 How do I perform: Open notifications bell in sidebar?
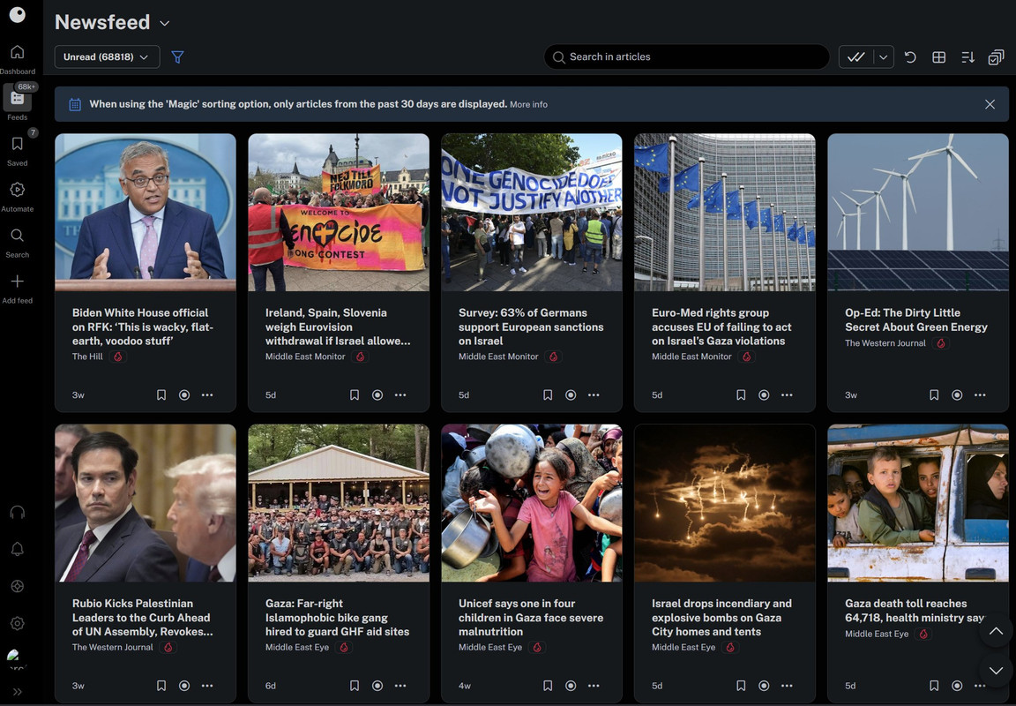[18, 549]
